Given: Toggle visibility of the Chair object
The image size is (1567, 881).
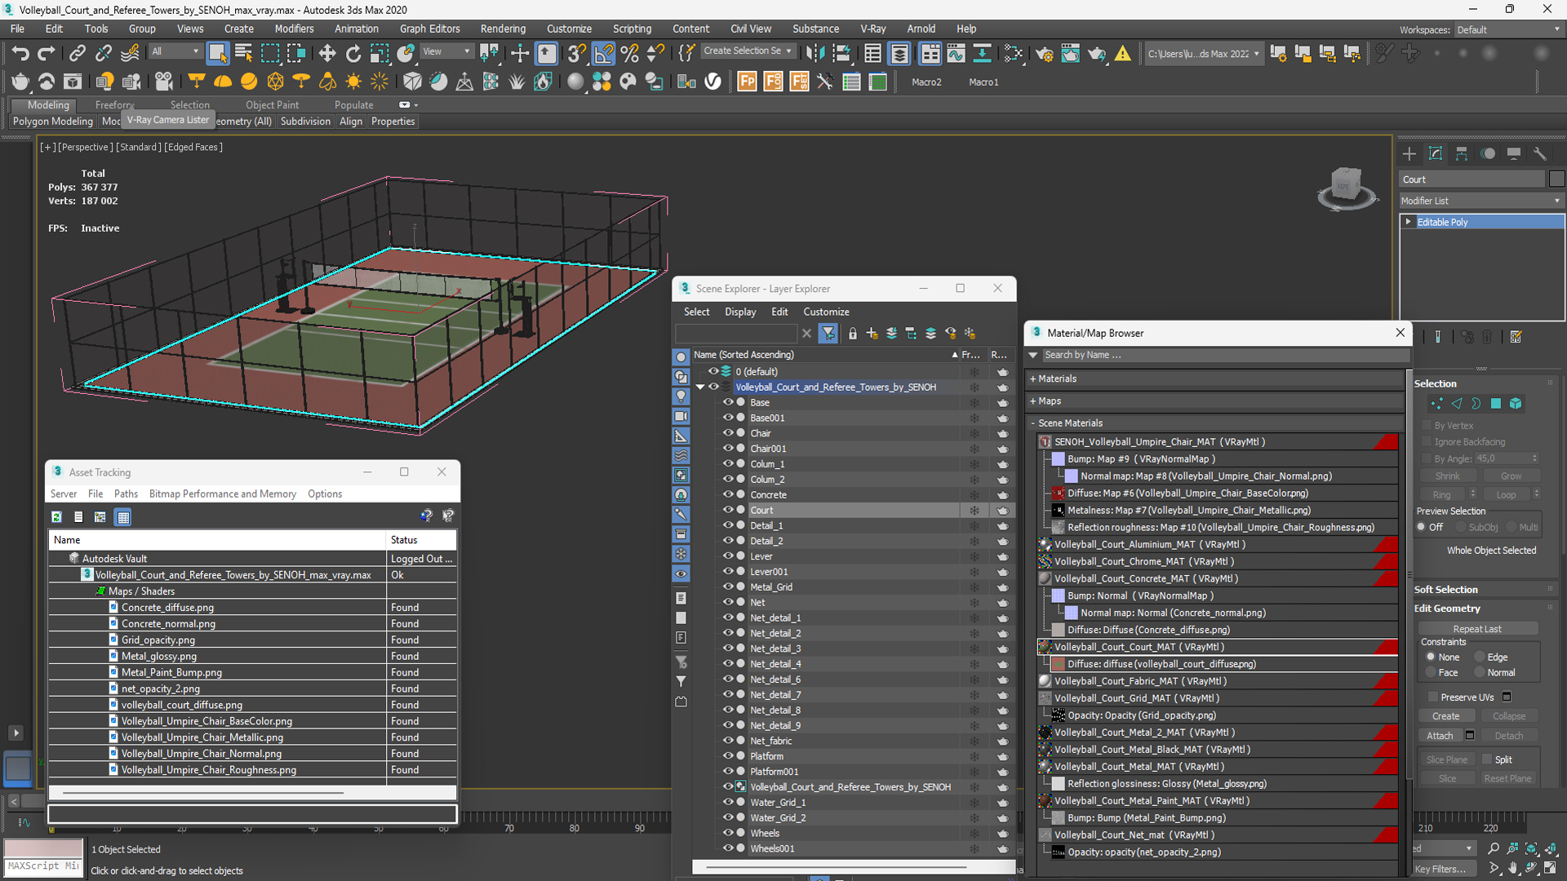Looking at the screenshot, I should coord(728,433).
